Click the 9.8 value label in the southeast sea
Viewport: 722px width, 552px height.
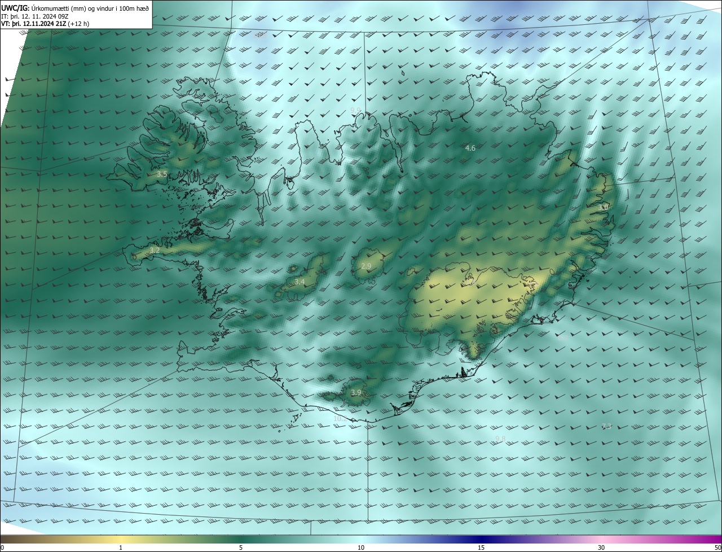click(x=500, y=439)
